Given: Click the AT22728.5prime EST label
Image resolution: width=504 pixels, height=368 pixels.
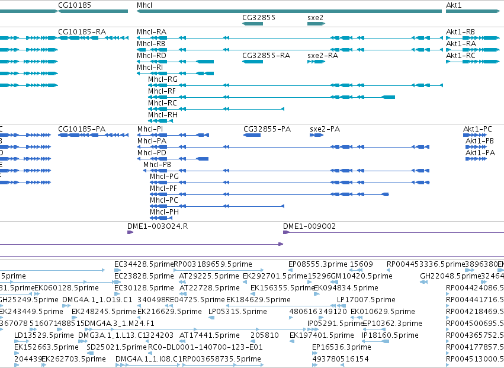Looking at the screenshot, I should pos(209,288).
